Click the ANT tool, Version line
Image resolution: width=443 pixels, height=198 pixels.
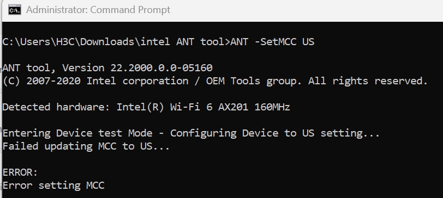tap(107, 68)
